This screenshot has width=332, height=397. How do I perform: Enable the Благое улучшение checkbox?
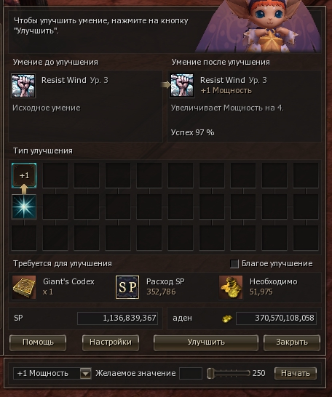[x=234, y=263]
